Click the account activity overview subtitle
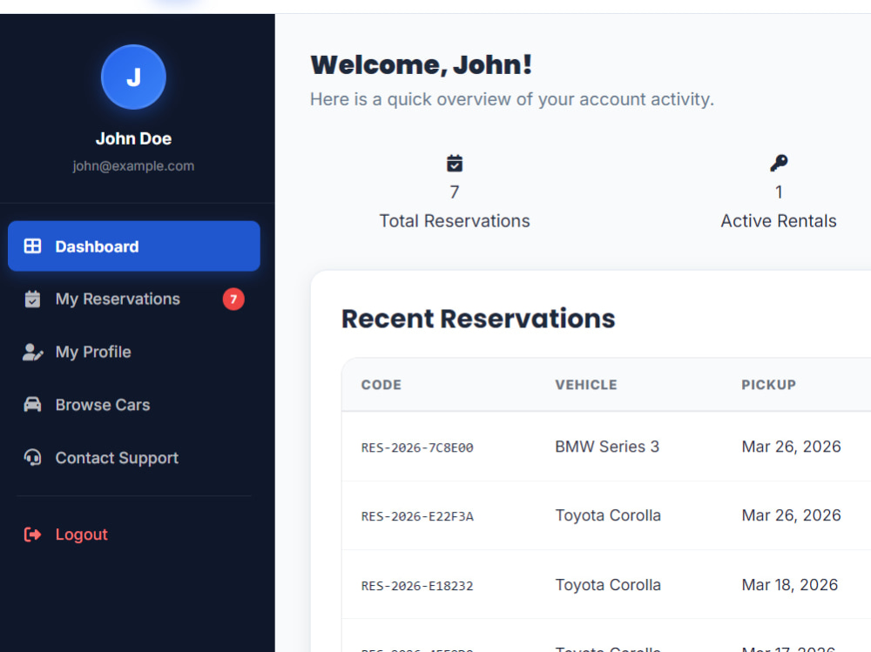 512,99
